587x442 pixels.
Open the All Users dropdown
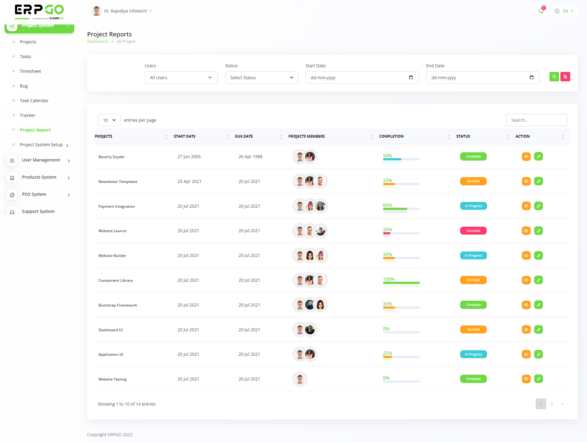tap(181, 78)
